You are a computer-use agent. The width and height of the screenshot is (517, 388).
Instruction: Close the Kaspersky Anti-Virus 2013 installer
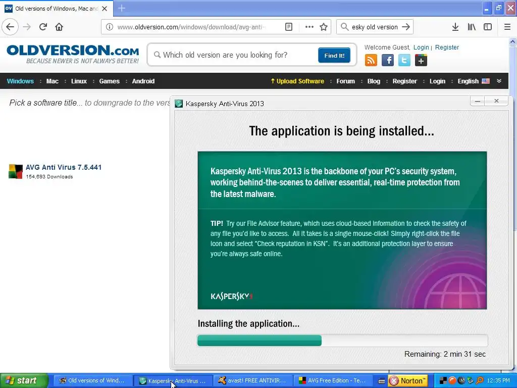[496, 101]
